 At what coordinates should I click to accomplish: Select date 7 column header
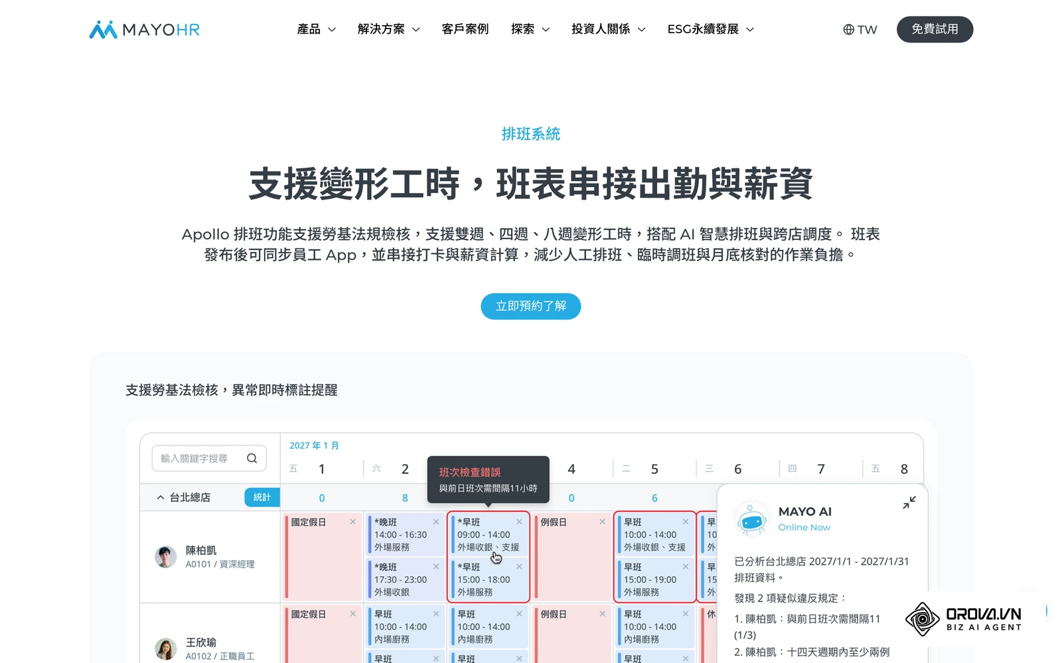tap(821, 469)
